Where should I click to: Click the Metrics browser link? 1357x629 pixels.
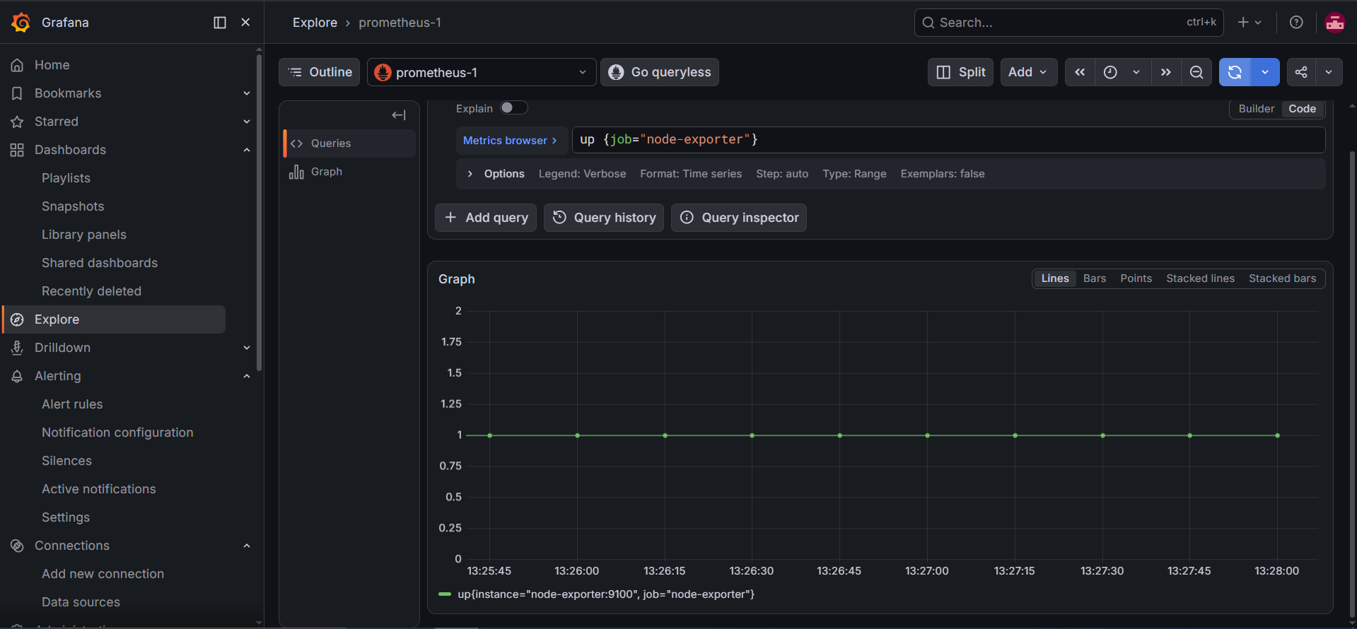(510, 141)
